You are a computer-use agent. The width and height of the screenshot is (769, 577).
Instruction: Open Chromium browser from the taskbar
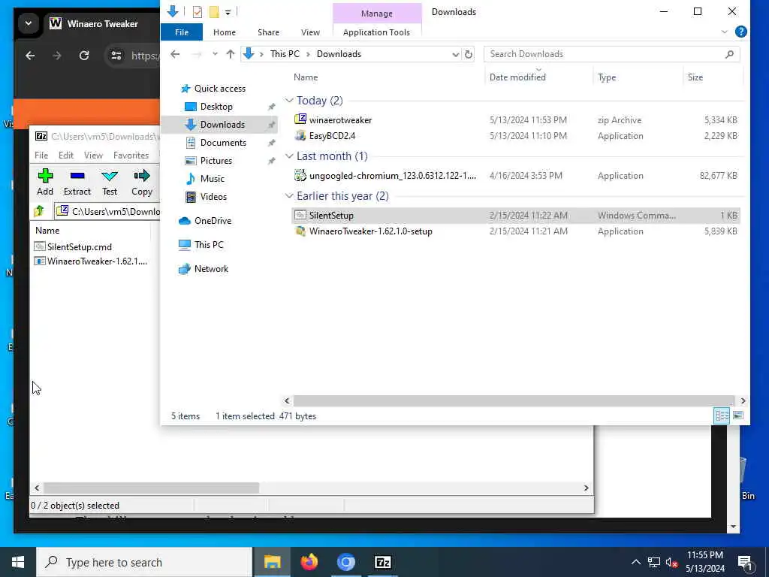click(345, 562)
